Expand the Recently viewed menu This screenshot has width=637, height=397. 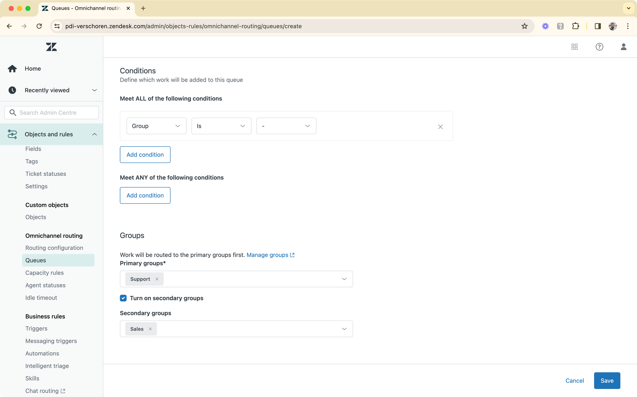point(94,90)
